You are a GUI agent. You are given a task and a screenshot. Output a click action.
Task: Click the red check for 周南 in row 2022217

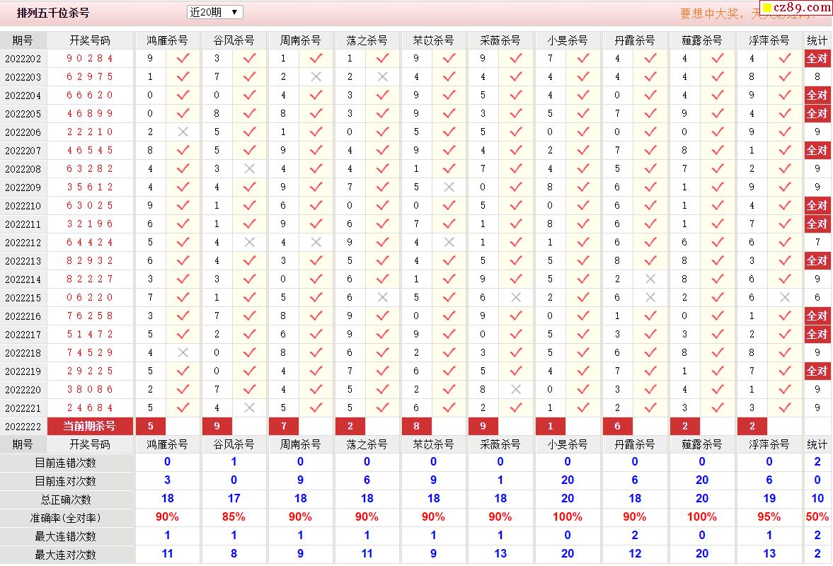tap(316, 334)
